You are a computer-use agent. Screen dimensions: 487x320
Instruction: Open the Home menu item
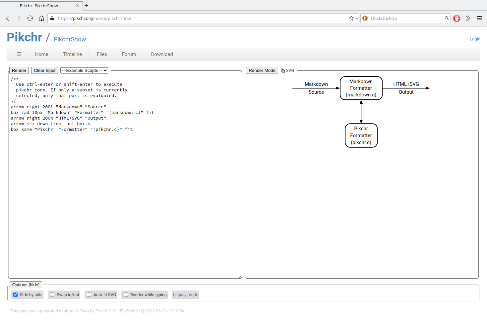point(42,54)
